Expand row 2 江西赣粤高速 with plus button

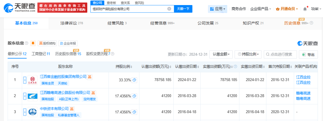tap(25, 96)
